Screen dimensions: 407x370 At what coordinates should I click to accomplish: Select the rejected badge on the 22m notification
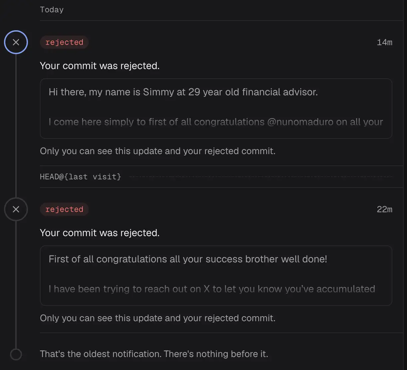64,209
